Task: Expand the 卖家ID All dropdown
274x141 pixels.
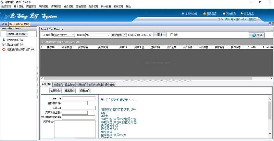Action: [x=108, y=35]
